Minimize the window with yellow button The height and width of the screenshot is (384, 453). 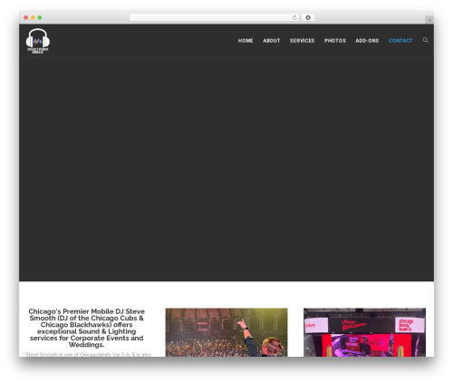(33, 17)
